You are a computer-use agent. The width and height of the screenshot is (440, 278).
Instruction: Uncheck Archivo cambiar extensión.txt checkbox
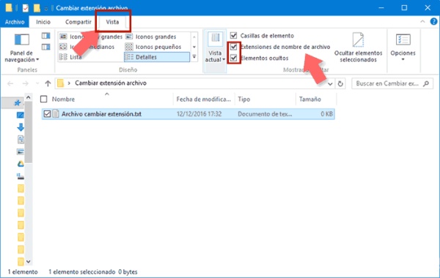point(47,114)
